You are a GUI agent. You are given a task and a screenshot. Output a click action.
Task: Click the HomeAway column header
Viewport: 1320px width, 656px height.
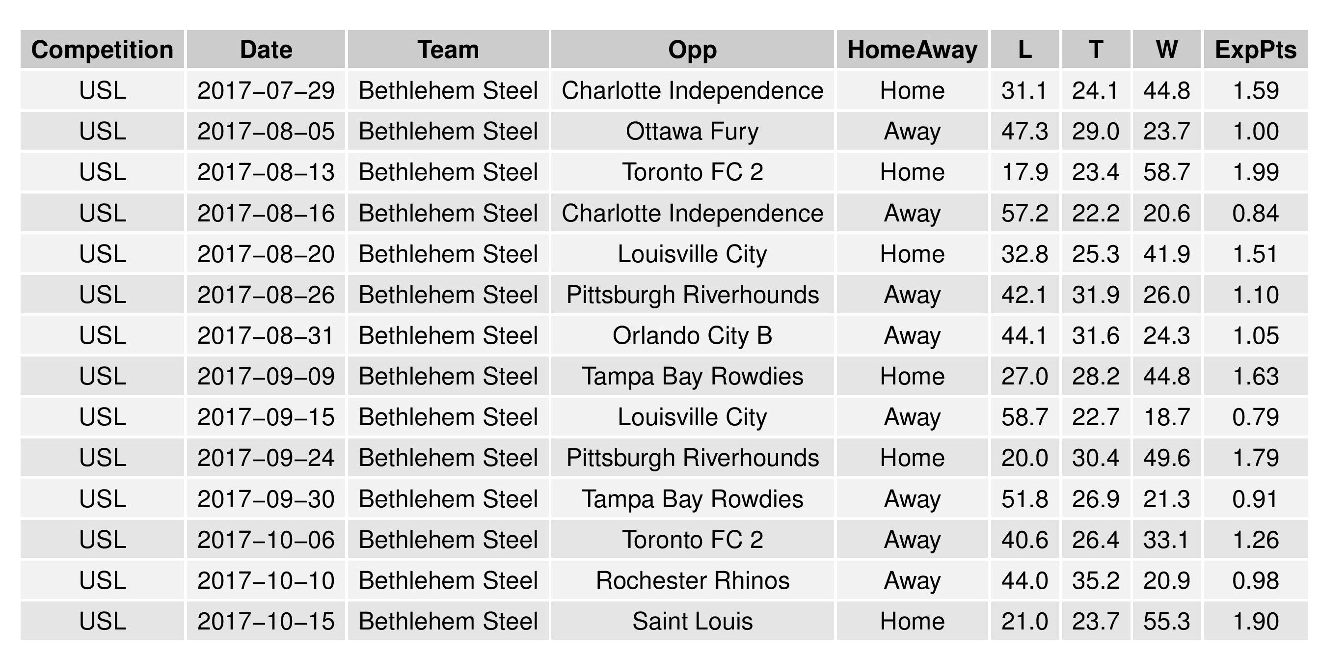912,50
